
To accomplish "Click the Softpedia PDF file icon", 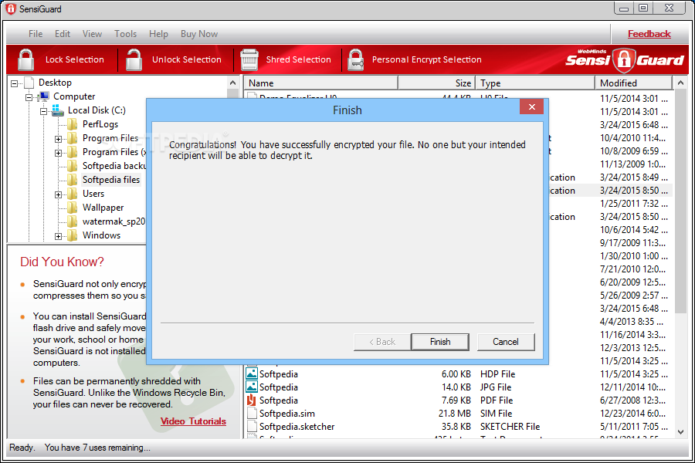I will 251,400.
